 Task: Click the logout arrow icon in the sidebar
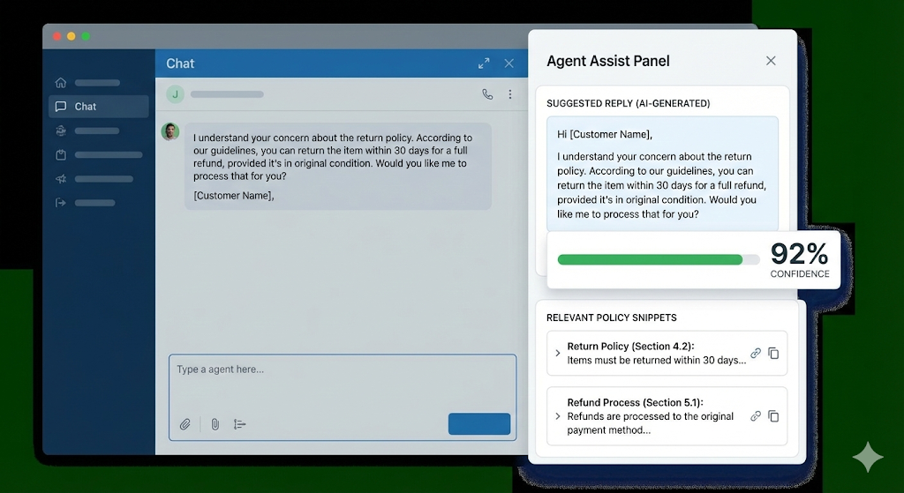(x=61, y=203)
